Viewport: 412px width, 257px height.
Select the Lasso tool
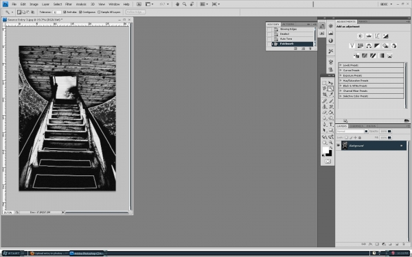point(325,88)
